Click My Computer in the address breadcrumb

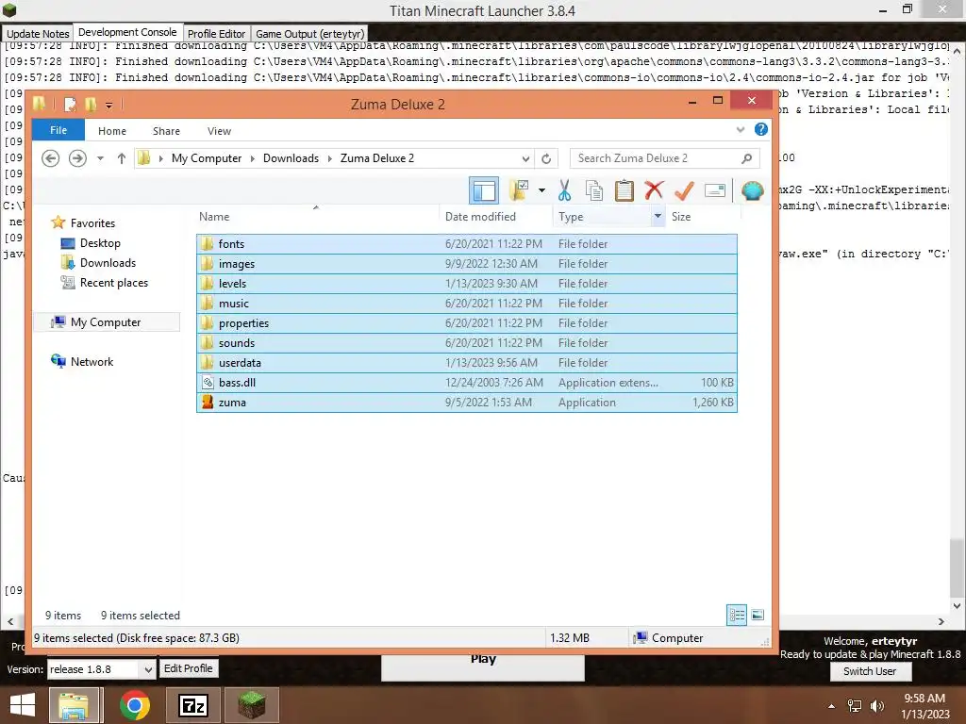[207, 158]
